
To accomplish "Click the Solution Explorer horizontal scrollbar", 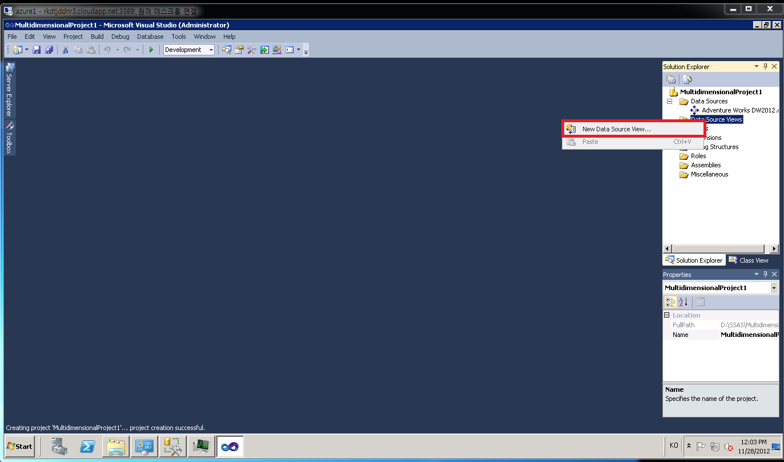I will click(x=721, y=249).
